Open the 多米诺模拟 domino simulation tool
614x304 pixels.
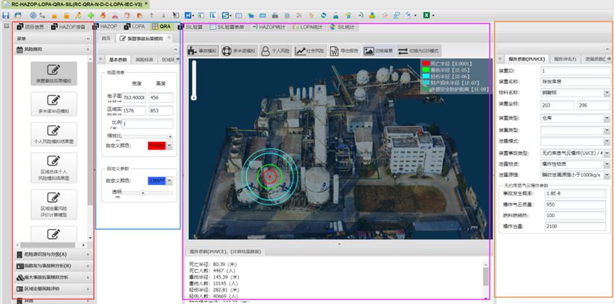coord(239,51)
